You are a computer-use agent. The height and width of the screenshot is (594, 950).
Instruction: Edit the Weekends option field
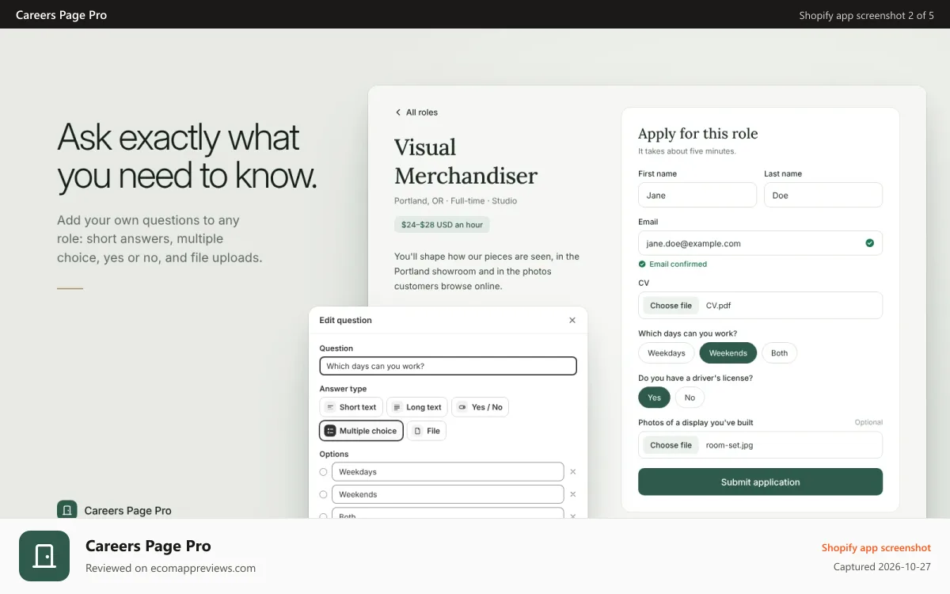pos(448,494)
